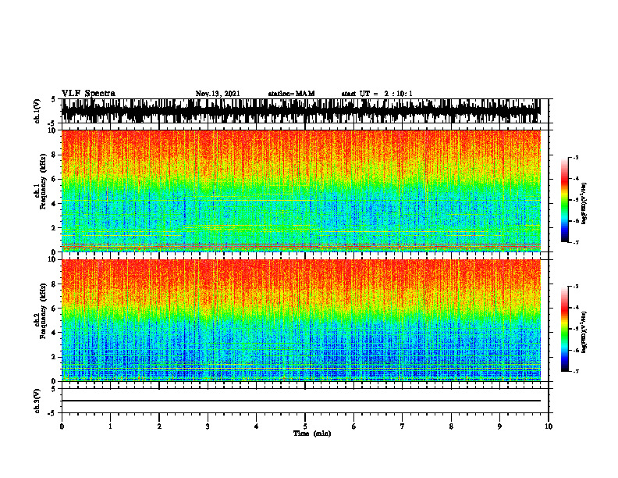
Task: Click the ch.1 spectrogram color bar
Action: [564, 200]
